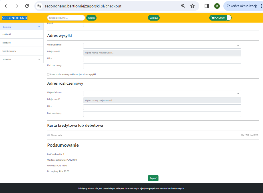Focus shipping Kod pocztowy field

pos(162,66)
